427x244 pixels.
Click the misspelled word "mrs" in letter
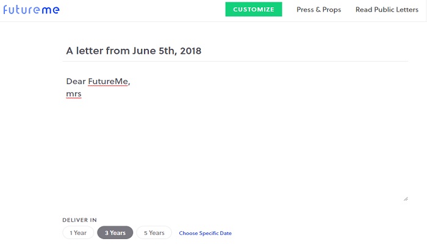tap(74, 94)
